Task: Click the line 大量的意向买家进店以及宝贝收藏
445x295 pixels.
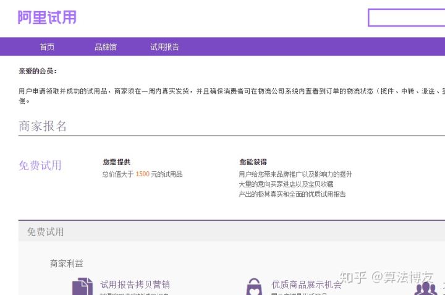Action: (x=286, y=184)
